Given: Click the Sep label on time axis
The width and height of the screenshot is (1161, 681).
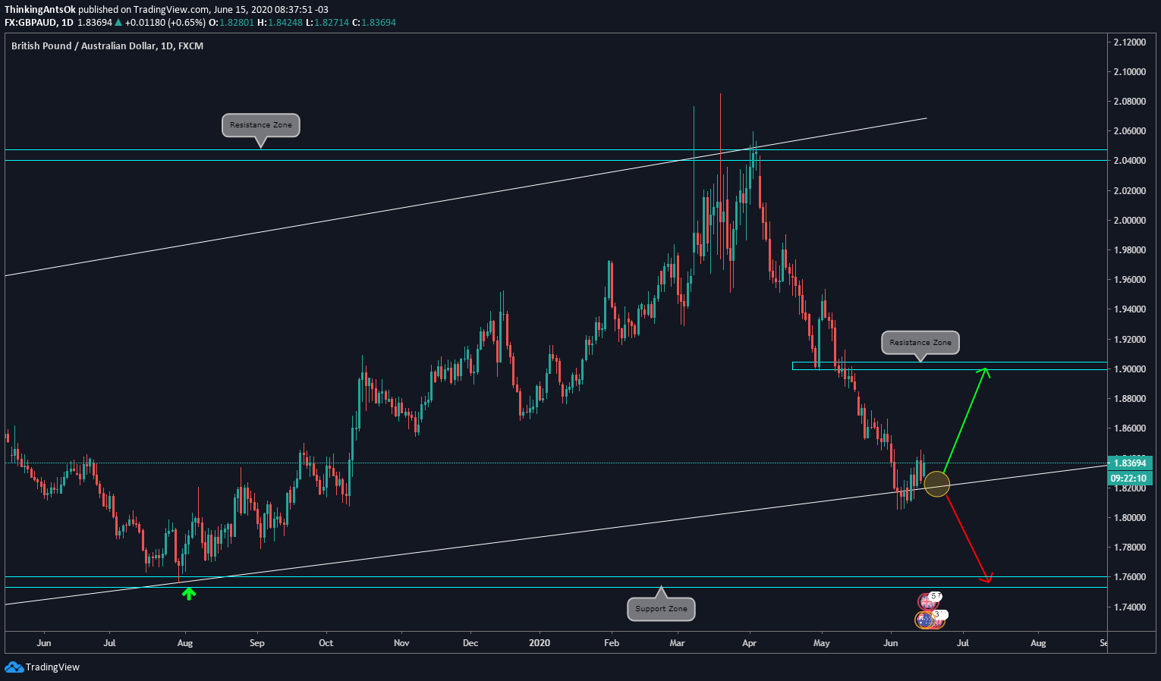Looking at the screenshot, I should tap(257, 643).
